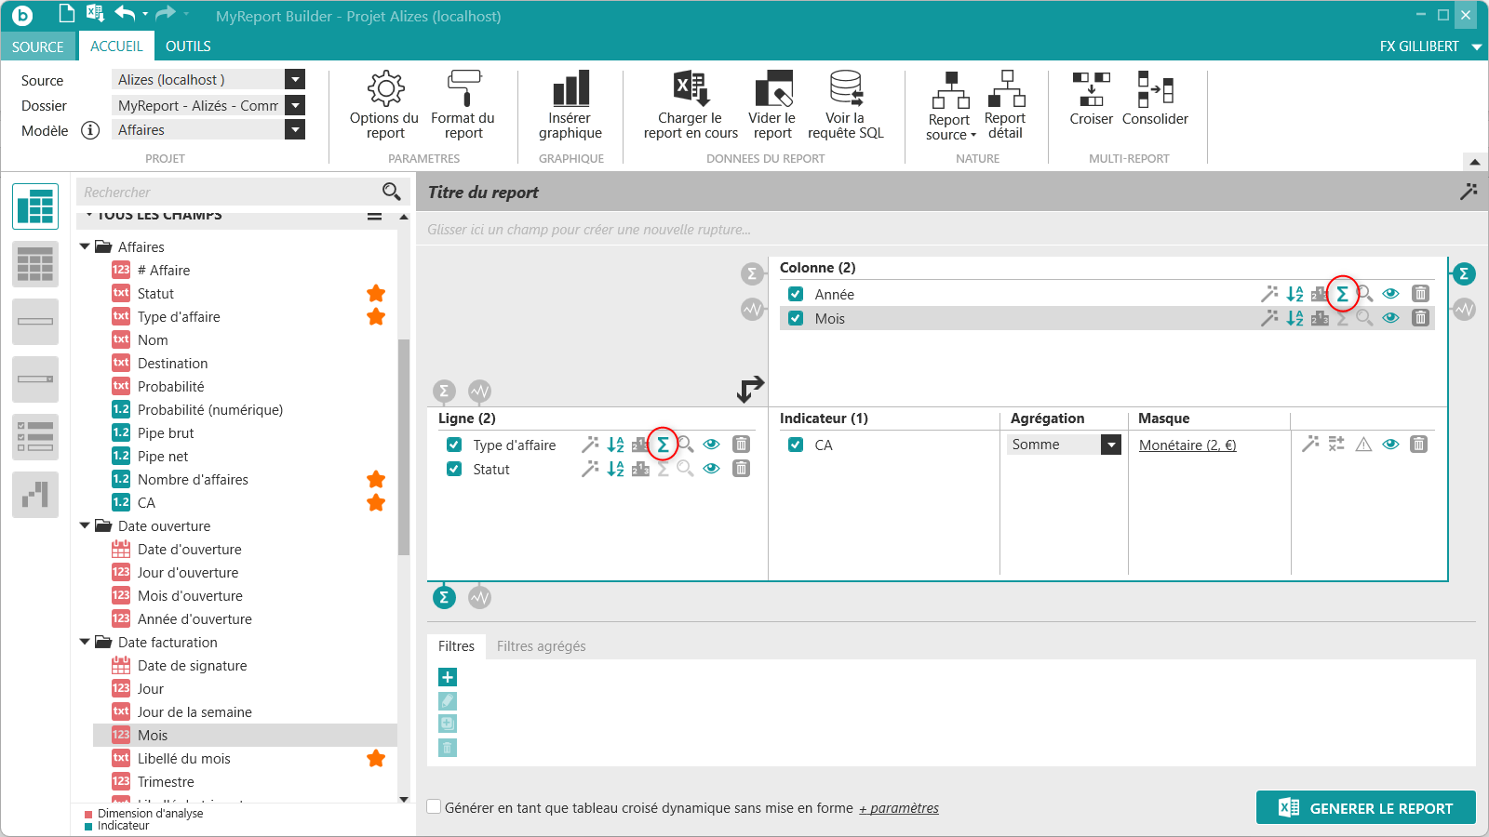The height and width of the screenshot is (837, 1489).
Task: Click Format du report paintbrush icon
Action: coord(463,88)
